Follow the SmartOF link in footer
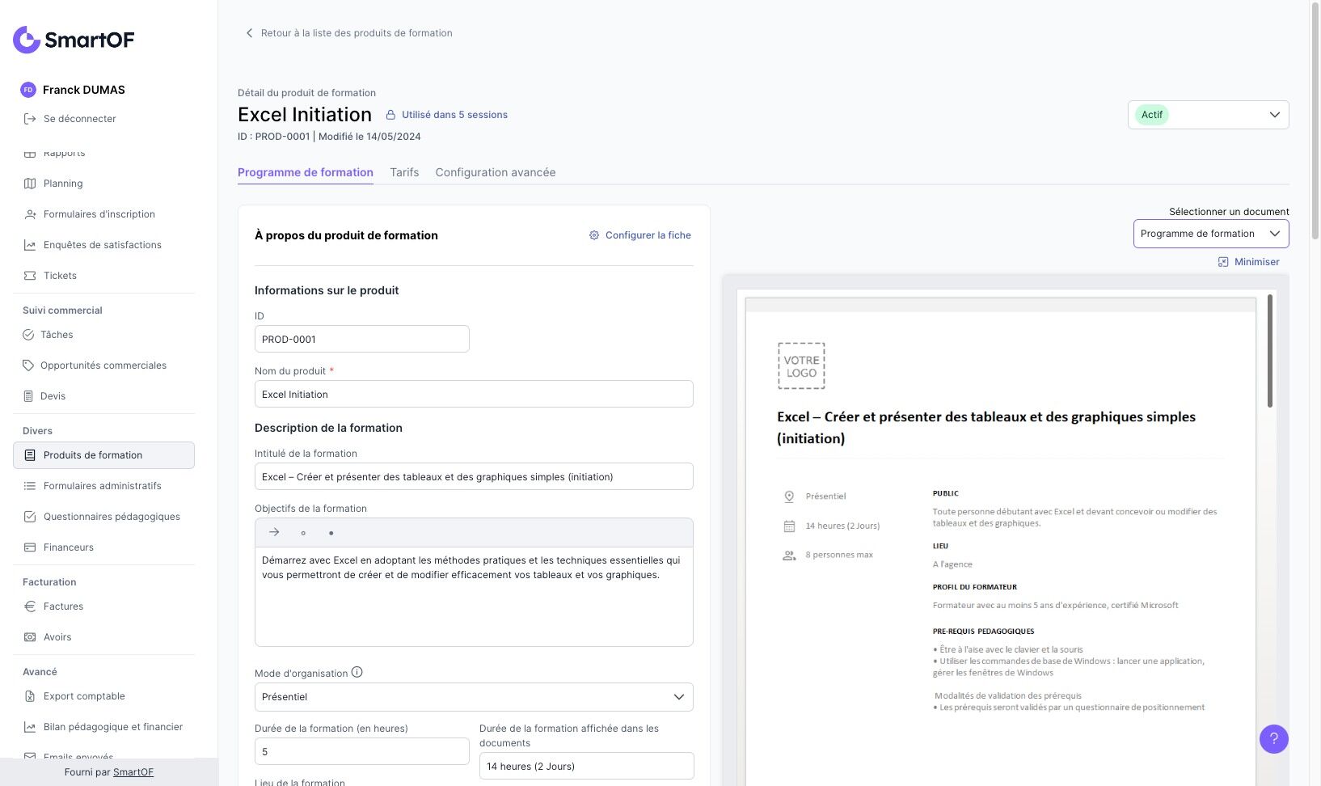This screenshot has height=786, width=1321. [x=133, y=772]
